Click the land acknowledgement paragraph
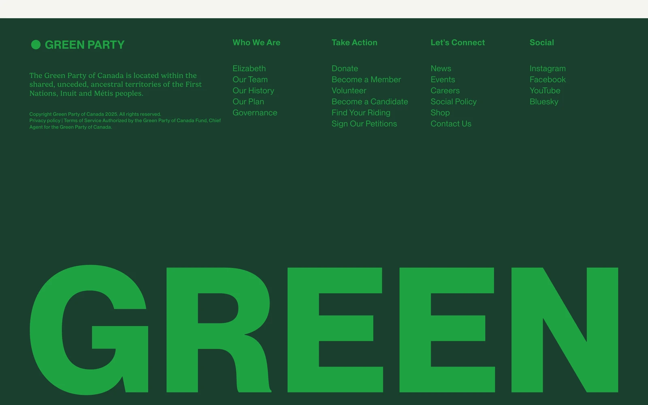The width and height of the screenshot is (648, 405). (115, 84)
